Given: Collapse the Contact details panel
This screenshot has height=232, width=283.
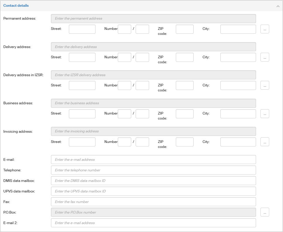Looking at the screenshot, I should click(278, 6).
